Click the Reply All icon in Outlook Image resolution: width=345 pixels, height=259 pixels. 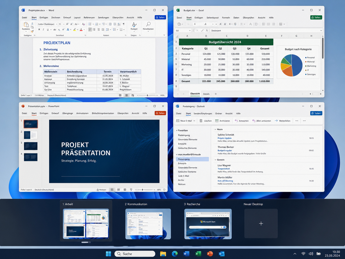pyautogui.click(x=254, y=121)
